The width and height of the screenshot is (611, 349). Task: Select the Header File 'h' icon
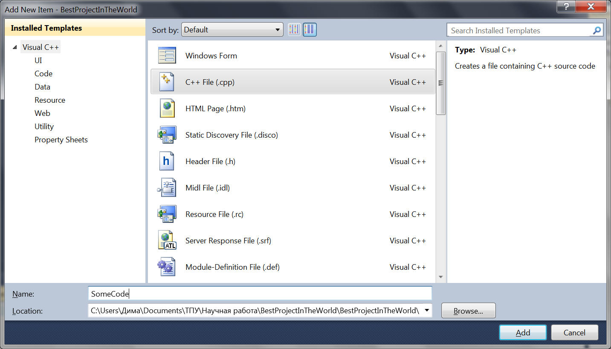(x=167, y=162)
